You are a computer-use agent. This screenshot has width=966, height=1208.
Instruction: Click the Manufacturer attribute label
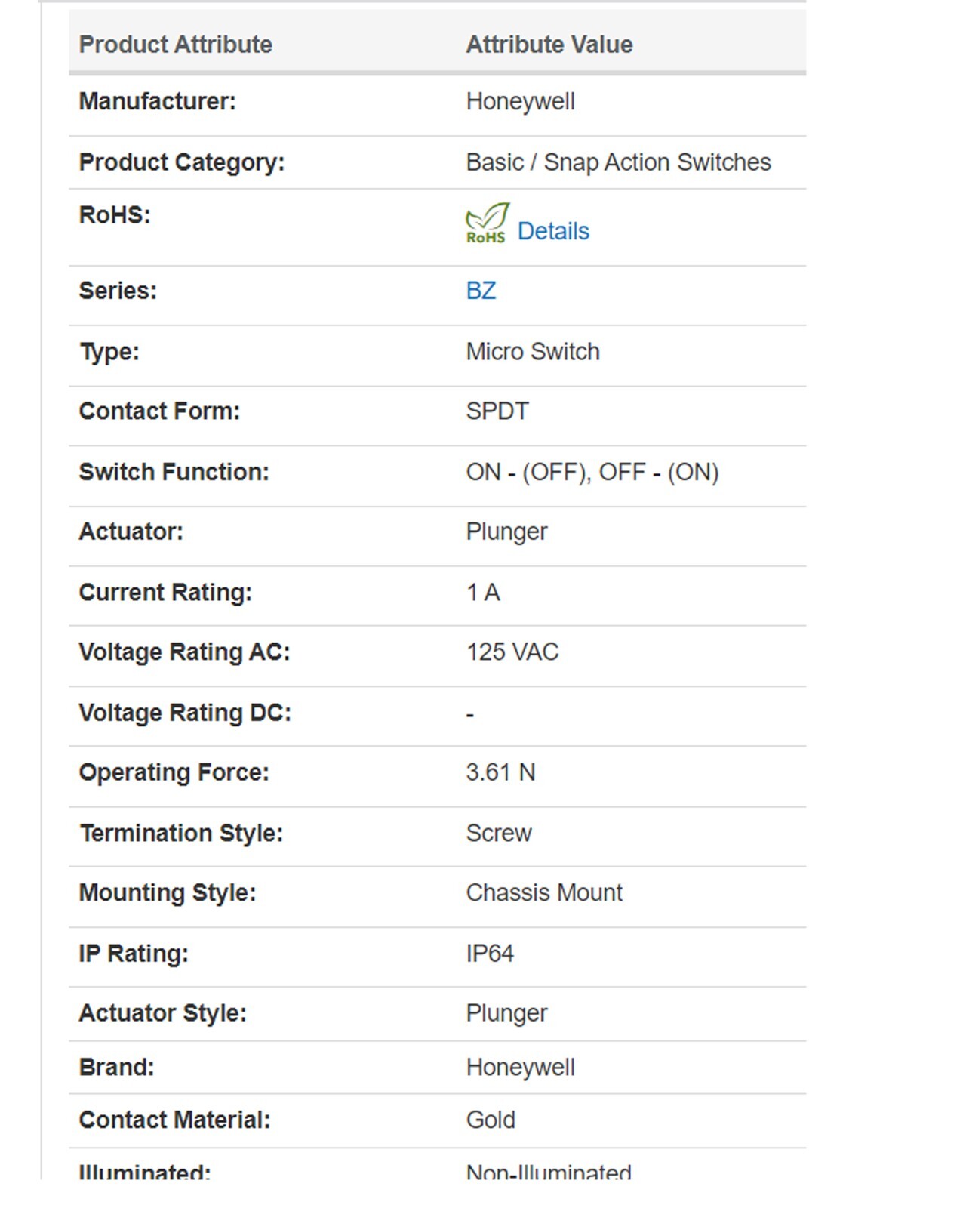tap(157, 102)
